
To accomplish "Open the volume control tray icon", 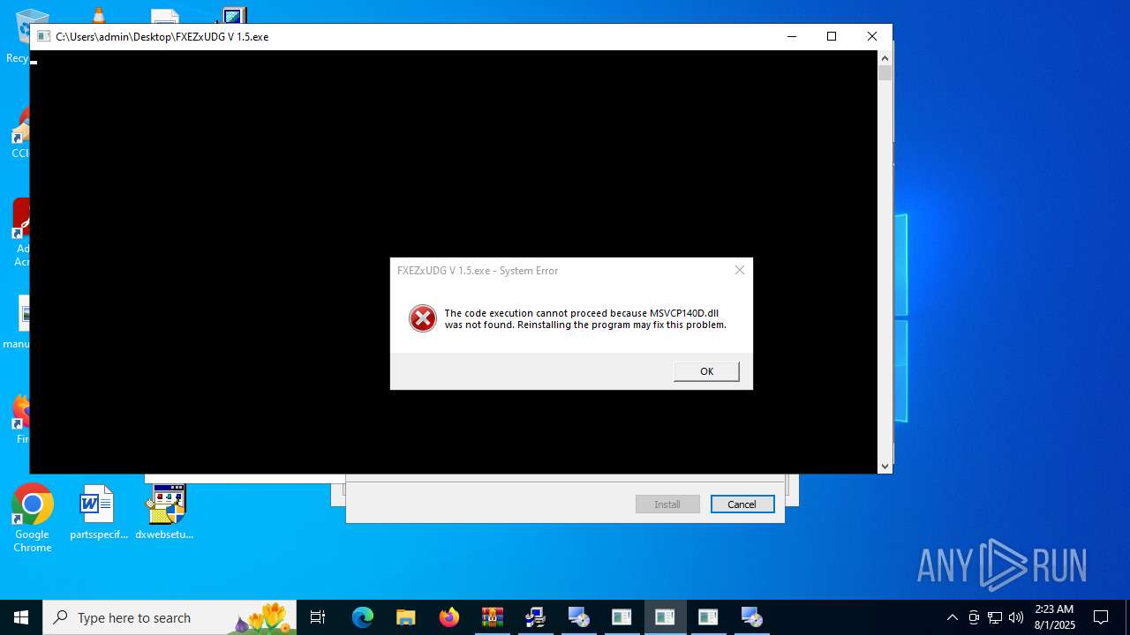I will pyautogui.click(x=1016, y=617).
